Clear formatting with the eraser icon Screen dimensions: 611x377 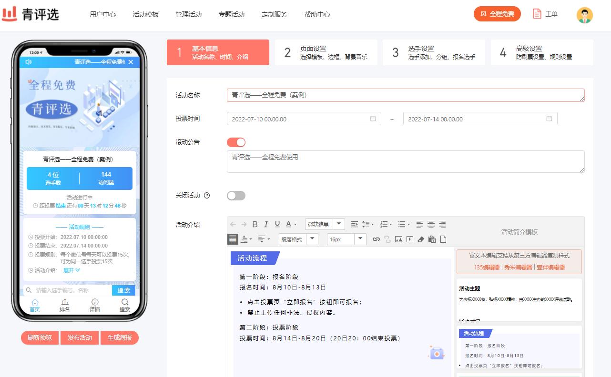click(x=420, y=239)
